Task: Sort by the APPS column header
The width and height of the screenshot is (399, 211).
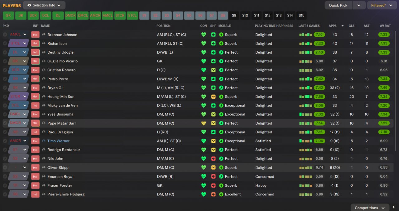Action: coord(333,26)
